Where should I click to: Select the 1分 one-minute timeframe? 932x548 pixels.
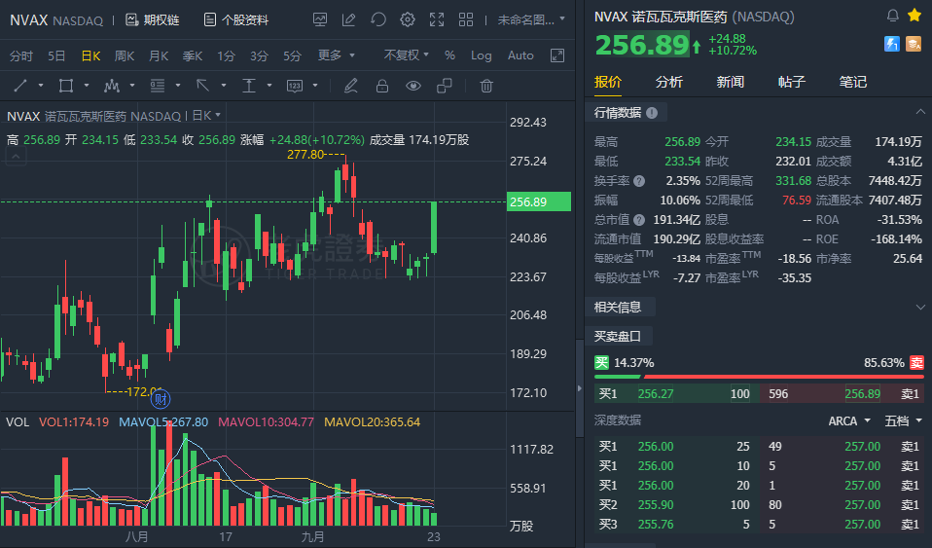226,55
